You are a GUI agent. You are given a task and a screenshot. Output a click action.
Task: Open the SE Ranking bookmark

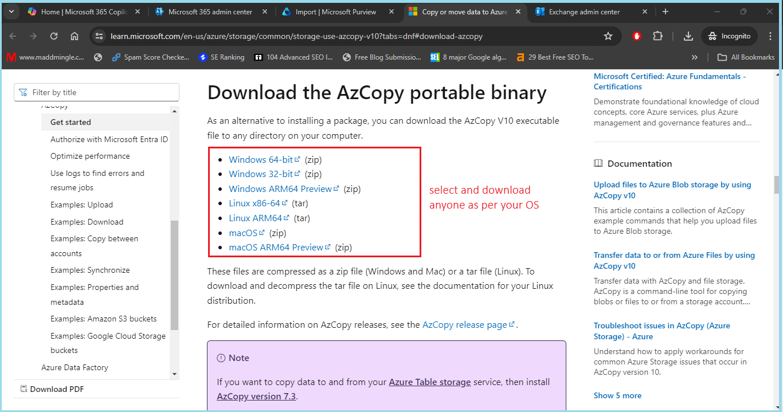click(221, 57)
